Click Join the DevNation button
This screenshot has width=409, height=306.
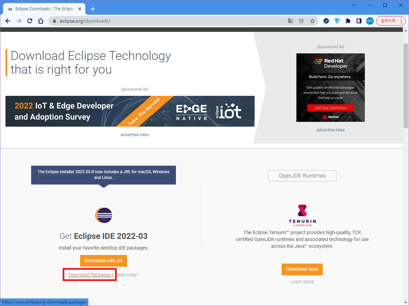pyautogui.click(x=331, y=108)
